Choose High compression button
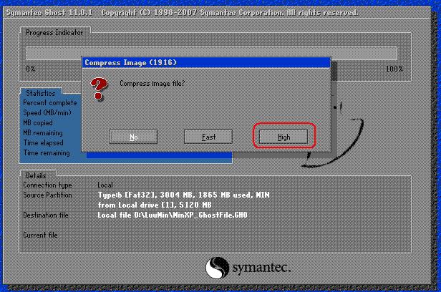Viewport: 441px width, 292px height. 283,137
